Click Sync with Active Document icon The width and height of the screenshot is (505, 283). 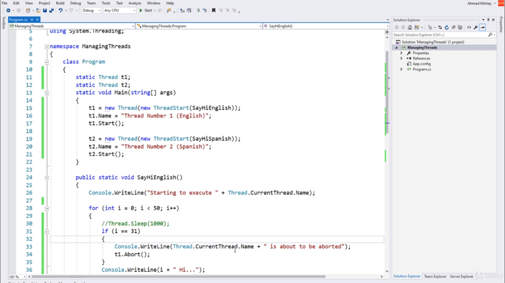click(440, 28)
